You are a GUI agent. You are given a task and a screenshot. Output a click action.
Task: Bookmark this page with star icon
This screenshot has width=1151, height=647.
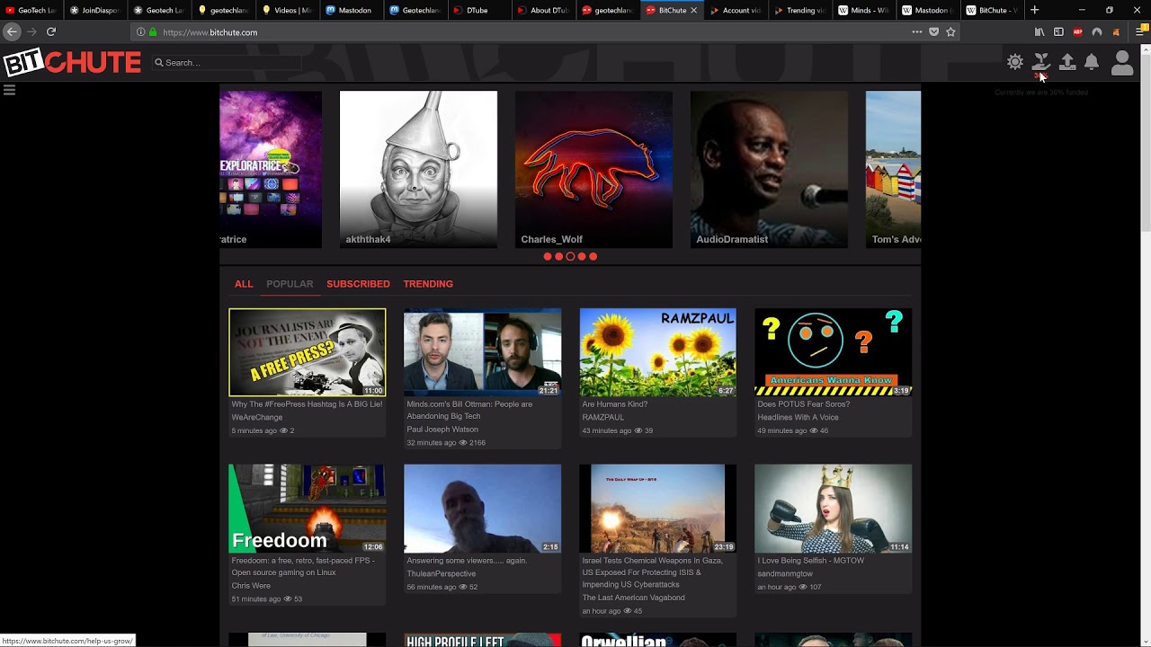(x=950, y=32)
